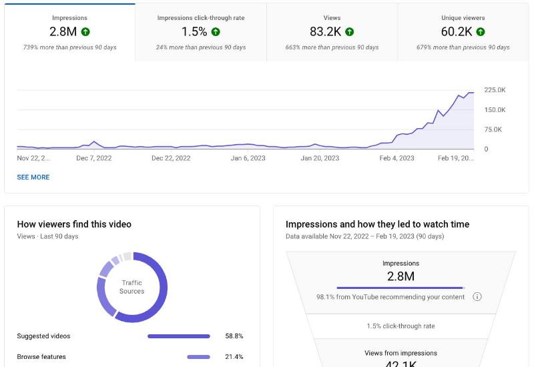Click the Traffic Sources donut chart
The image size is (534, 367).
coord(132,287)
